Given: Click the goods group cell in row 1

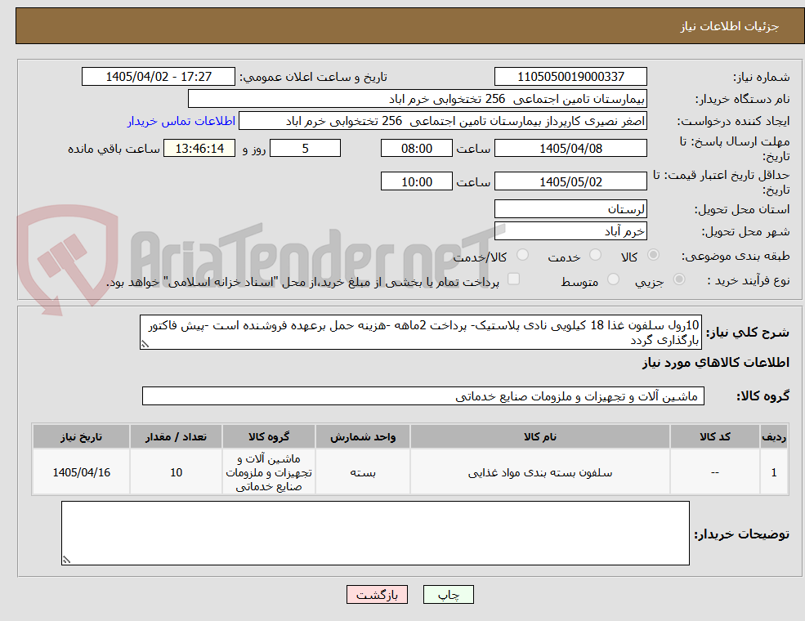Looking at the screenshot, I should pyautogui.click(x=269, y=472).
